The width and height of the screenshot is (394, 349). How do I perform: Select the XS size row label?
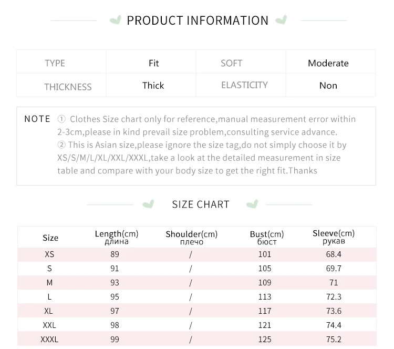pos(49,254)
